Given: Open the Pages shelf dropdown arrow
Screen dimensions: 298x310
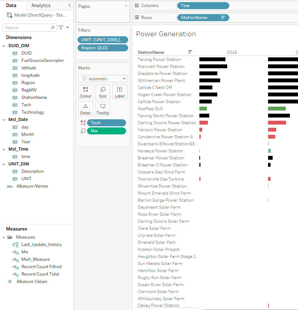Looking at the screenshot, I should [126, 6].
